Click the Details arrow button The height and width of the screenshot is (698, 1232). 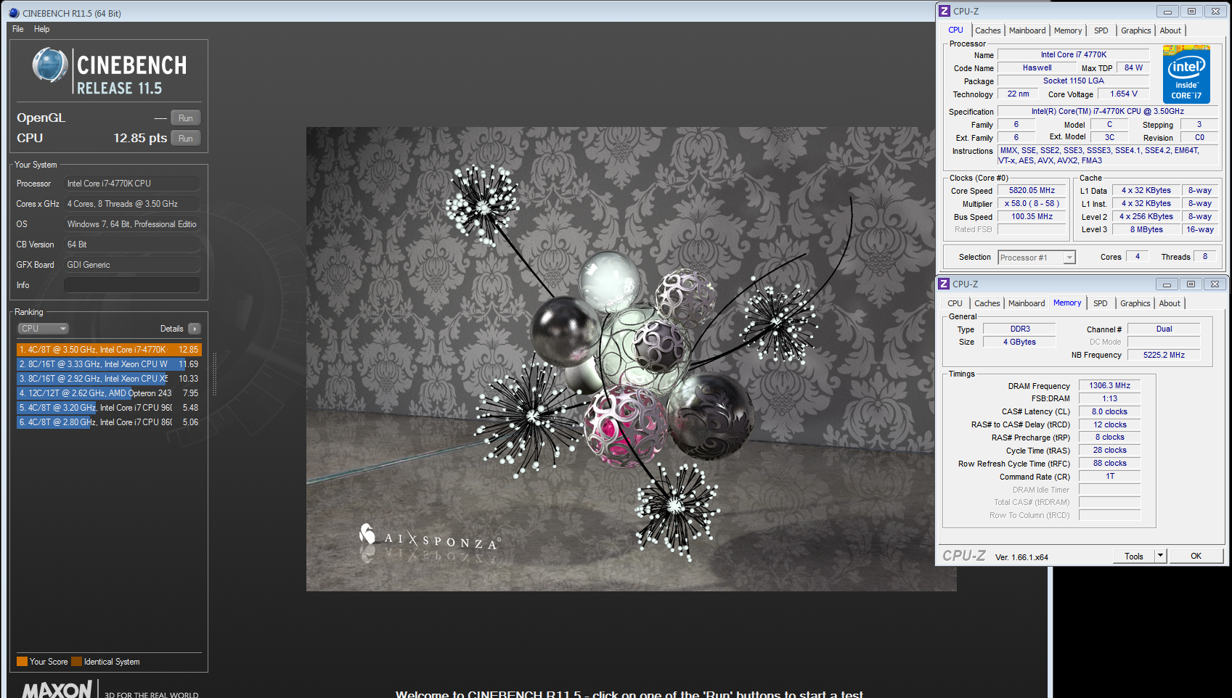tap(194, 329)
